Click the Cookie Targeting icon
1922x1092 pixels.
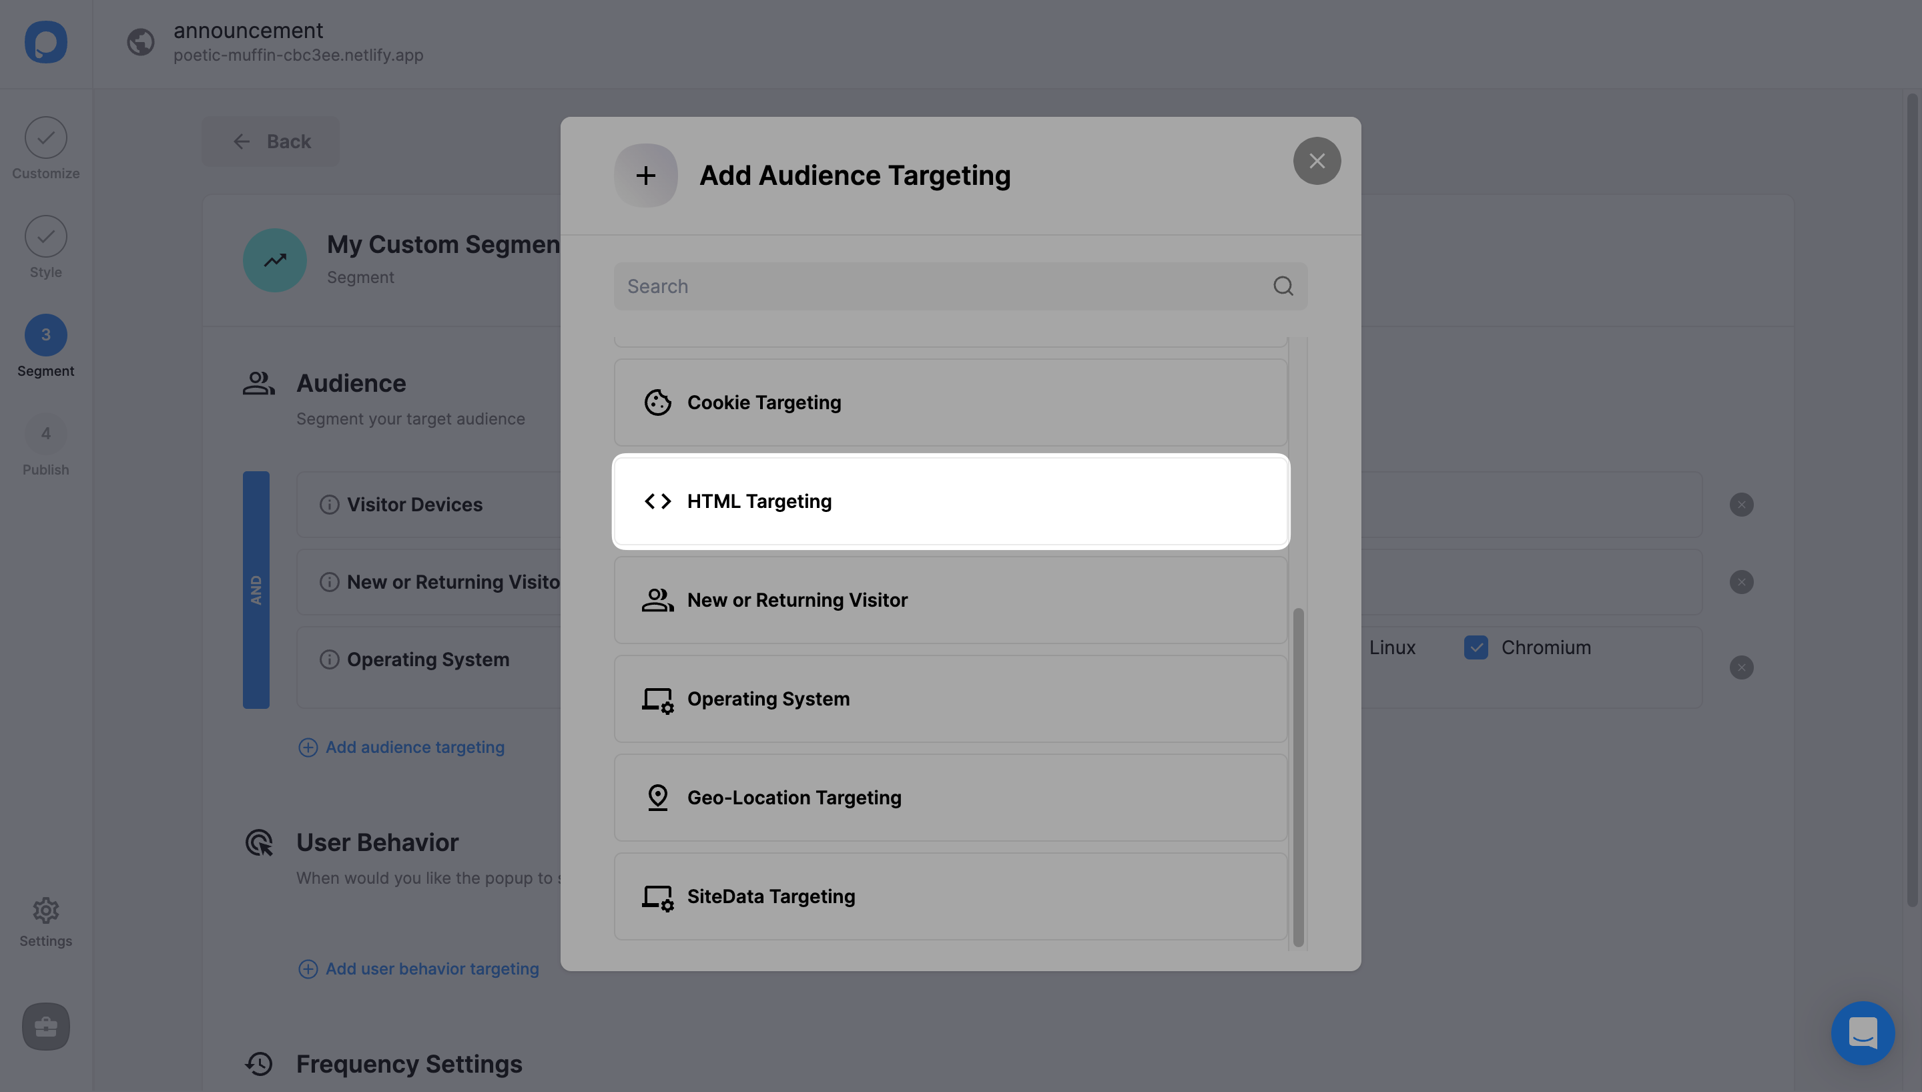coord(657,401)
